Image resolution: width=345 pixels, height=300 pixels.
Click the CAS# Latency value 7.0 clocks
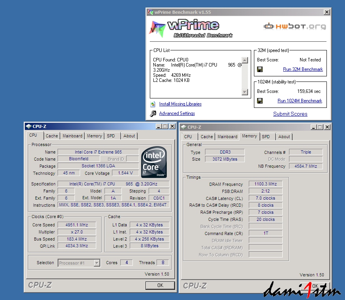point(266,198)
